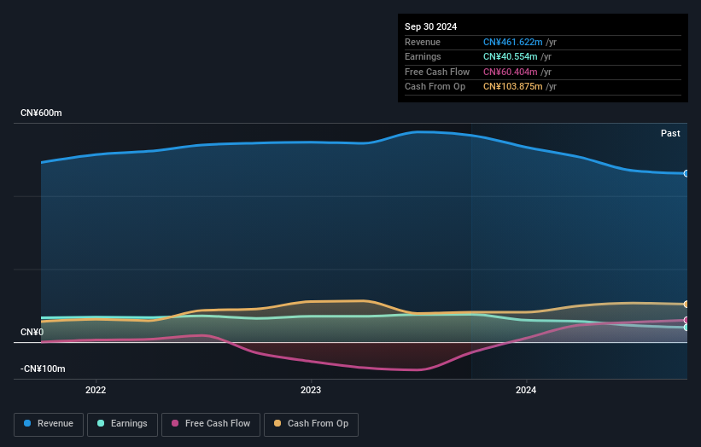This screenshot has height=447, width=701.
Task: Click the 2022 x-axis label
Action: 96,390
